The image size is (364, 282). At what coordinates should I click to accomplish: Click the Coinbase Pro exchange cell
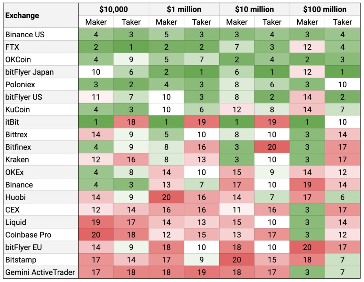(41, 235)
